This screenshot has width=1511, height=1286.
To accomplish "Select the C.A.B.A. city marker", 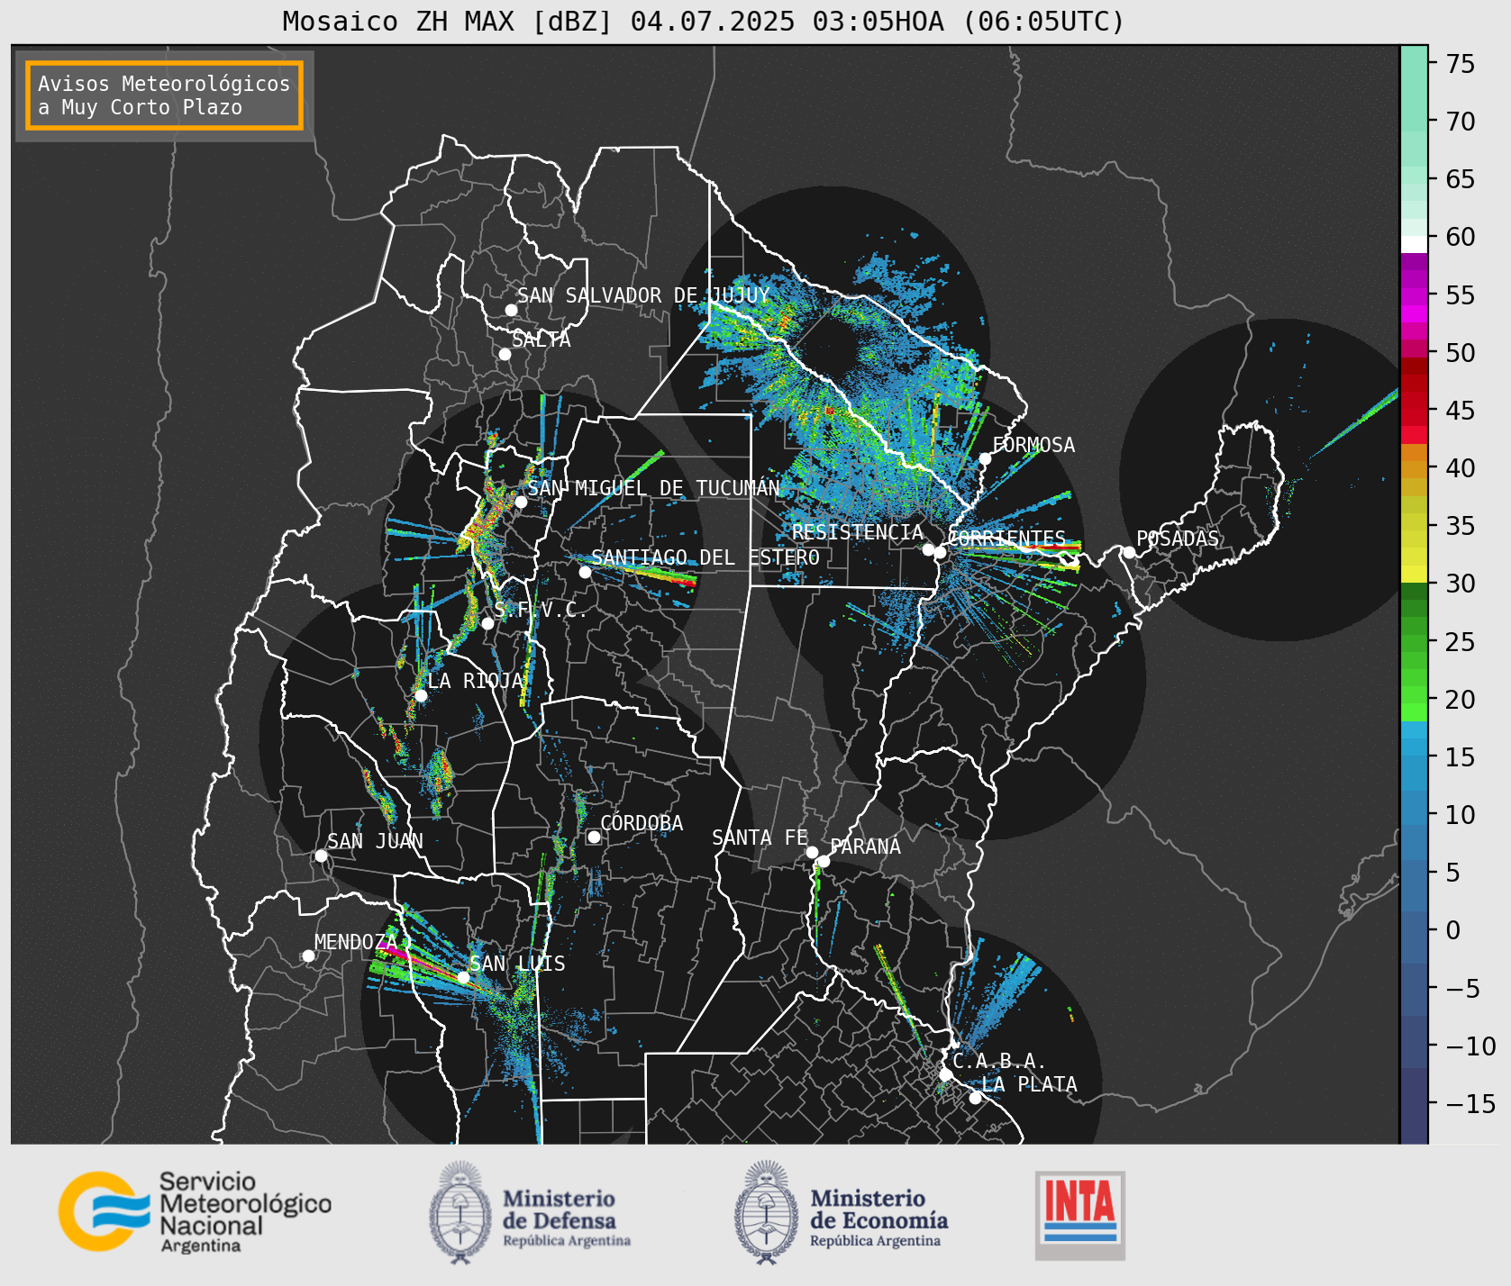I will click(945, 1074).
